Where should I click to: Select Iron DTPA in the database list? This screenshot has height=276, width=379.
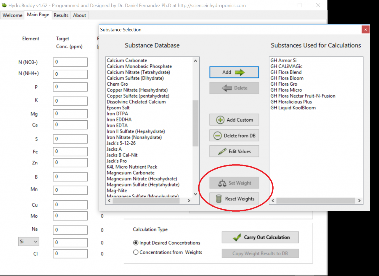pos(117,114)
